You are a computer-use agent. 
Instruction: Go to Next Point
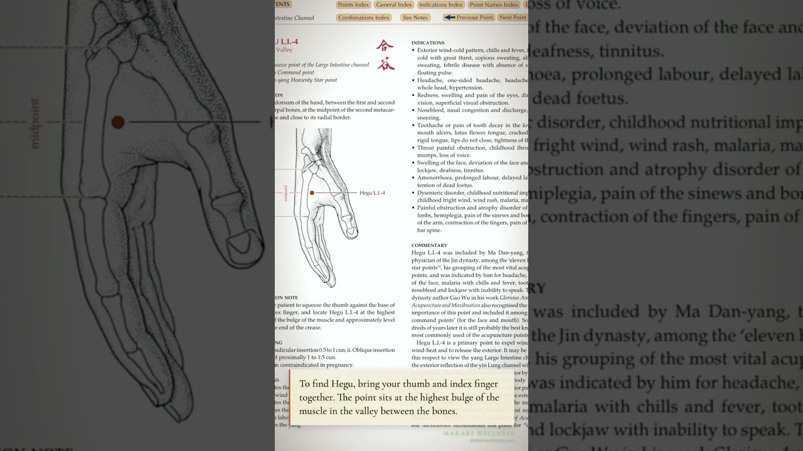(513, 18)
